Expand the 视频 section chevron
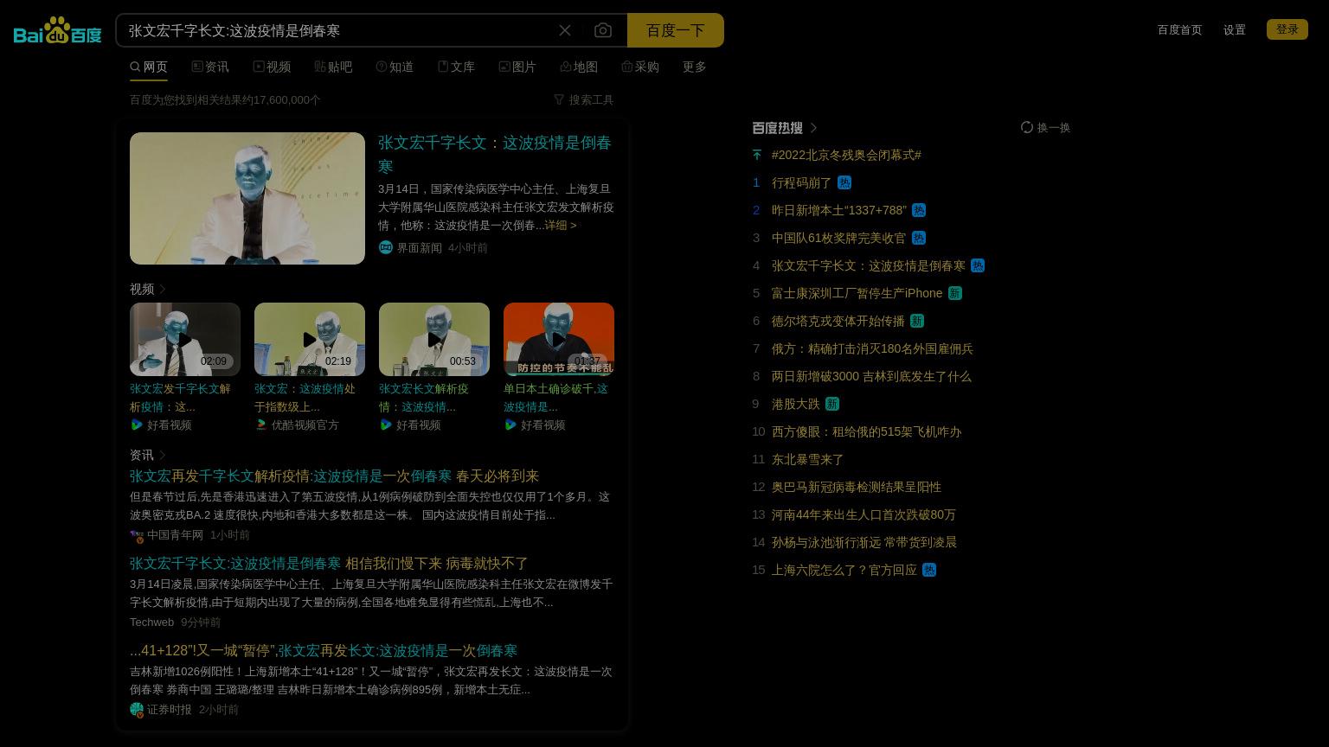 coord(163,289)
